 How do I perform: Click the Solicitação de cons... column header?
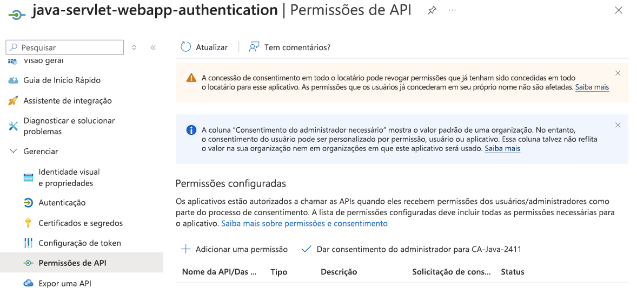pos(452,272)
